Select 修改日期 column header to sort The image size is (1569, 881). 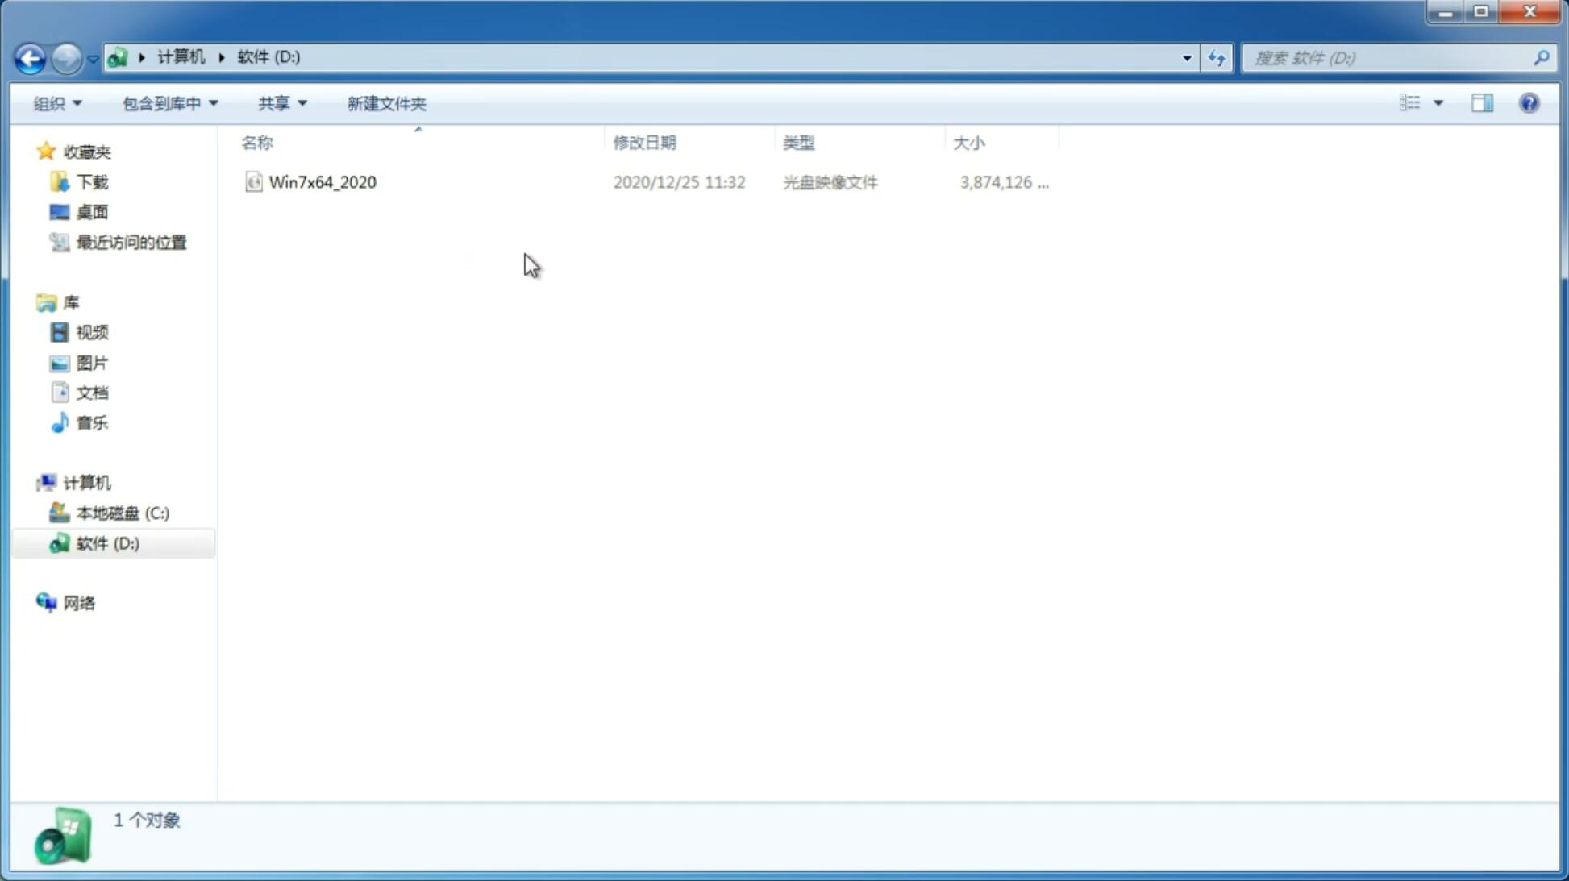point(644,142)
